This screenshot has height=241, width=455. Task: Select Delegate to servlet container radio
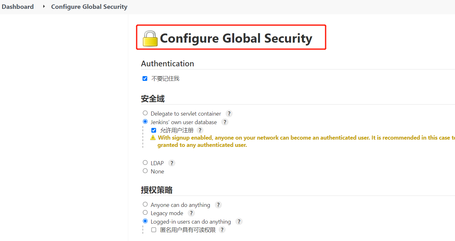click(145, 113)
